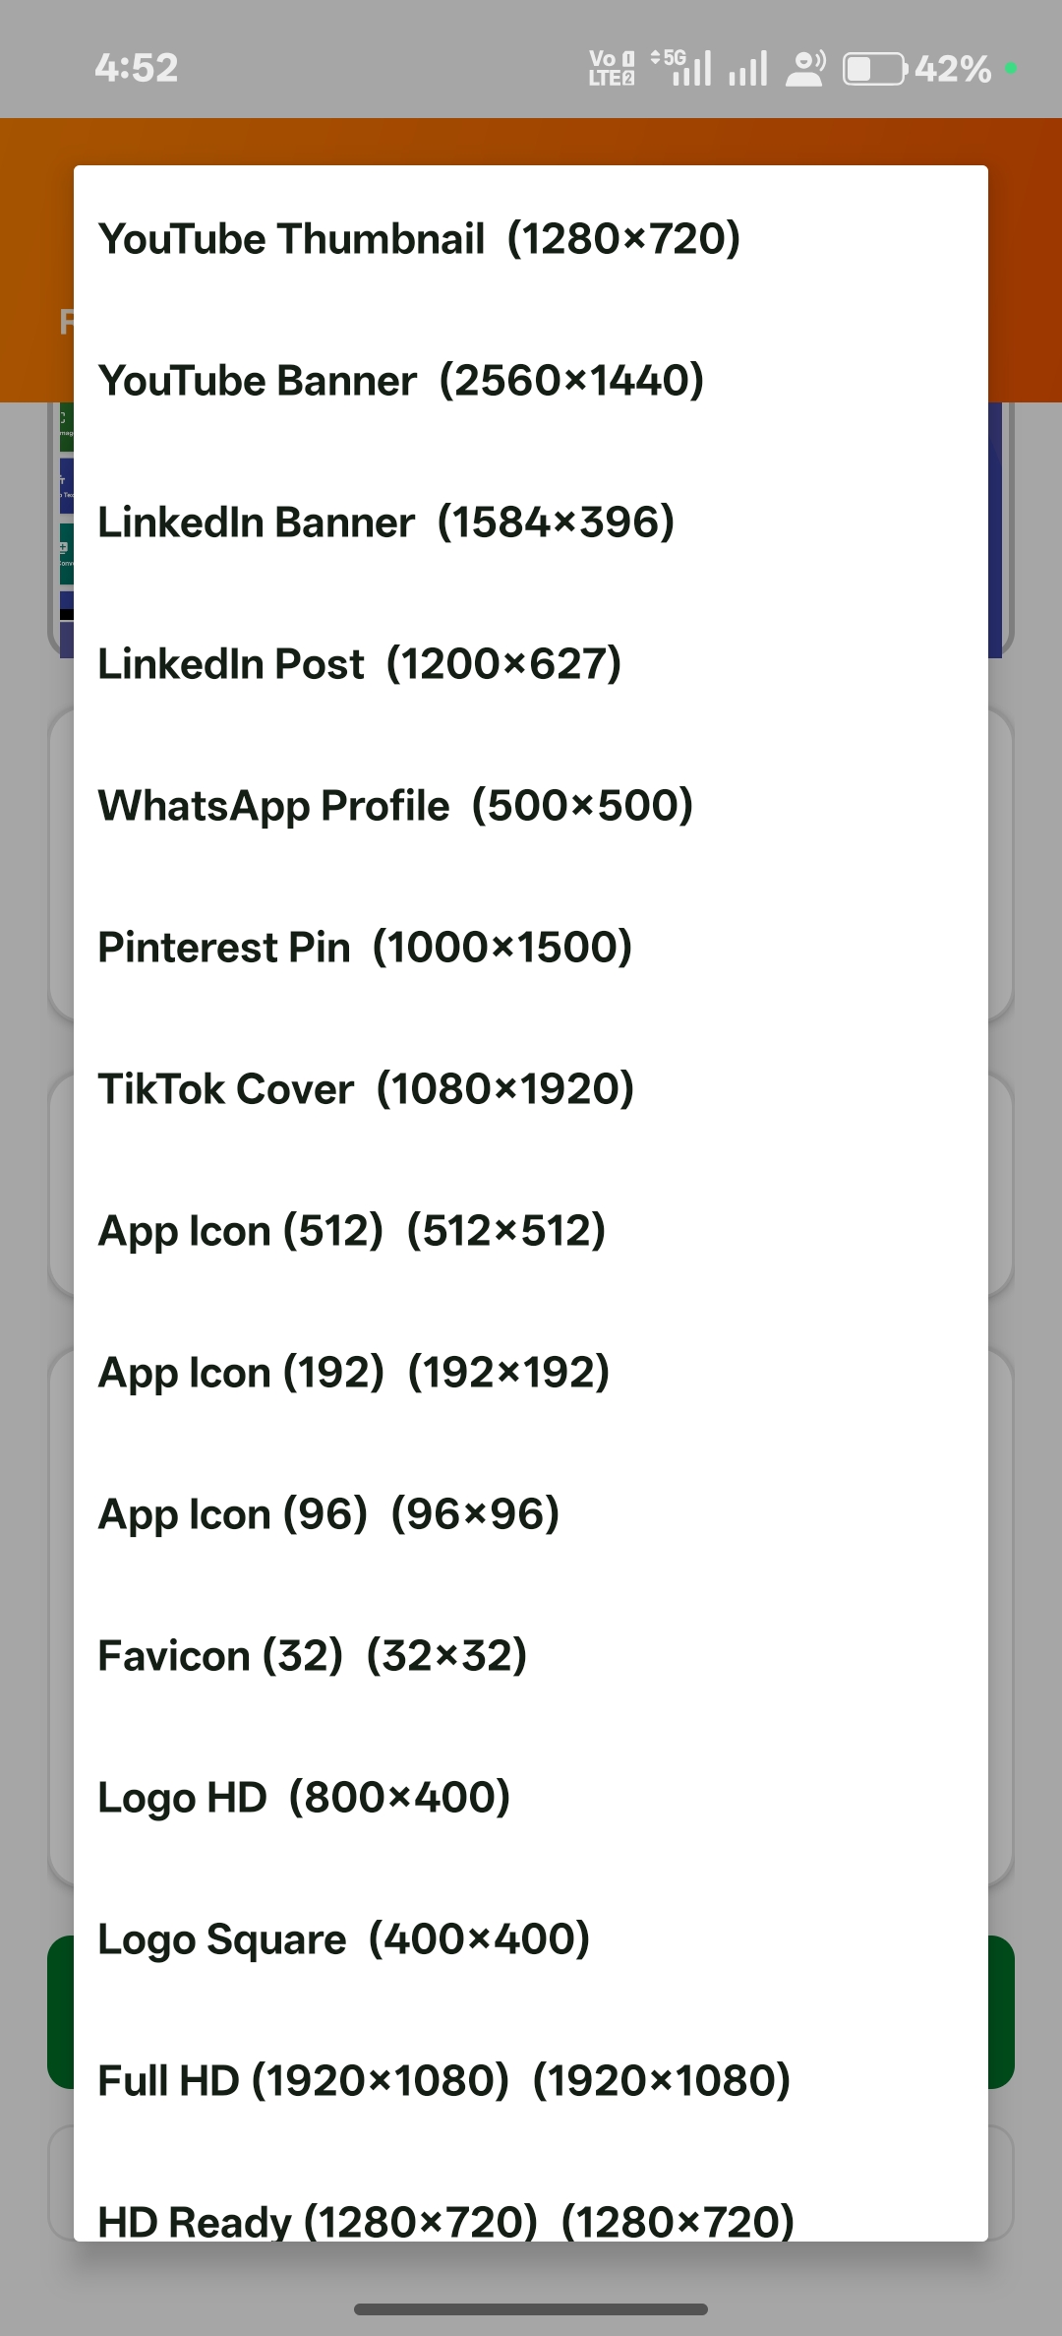Tap the 5G signal strength icon
Image resolution: width=1062 pixels, height=2336 pixels.
681,68
